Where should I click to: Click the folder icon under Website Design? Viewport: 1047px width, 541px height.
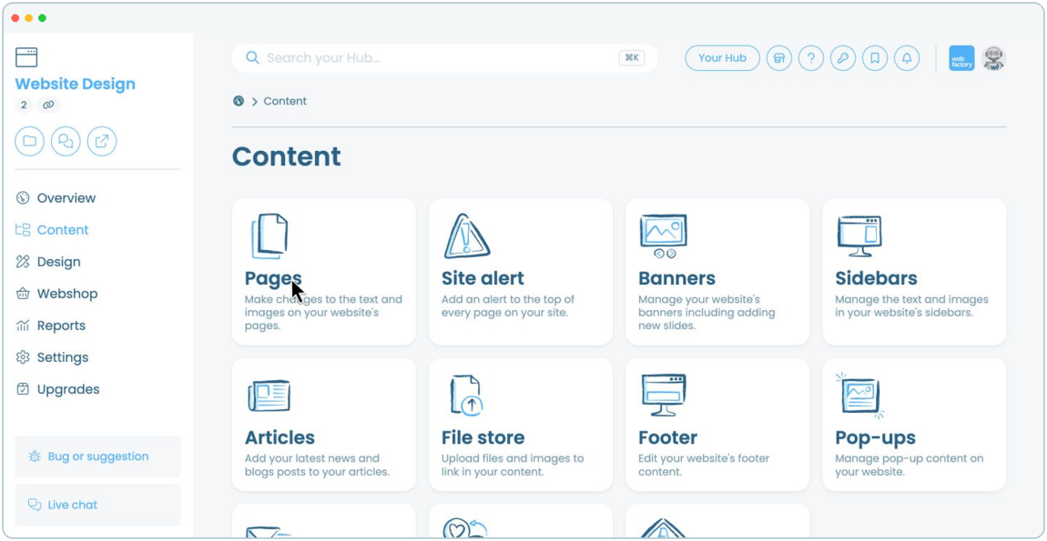[x=29, y=142]
